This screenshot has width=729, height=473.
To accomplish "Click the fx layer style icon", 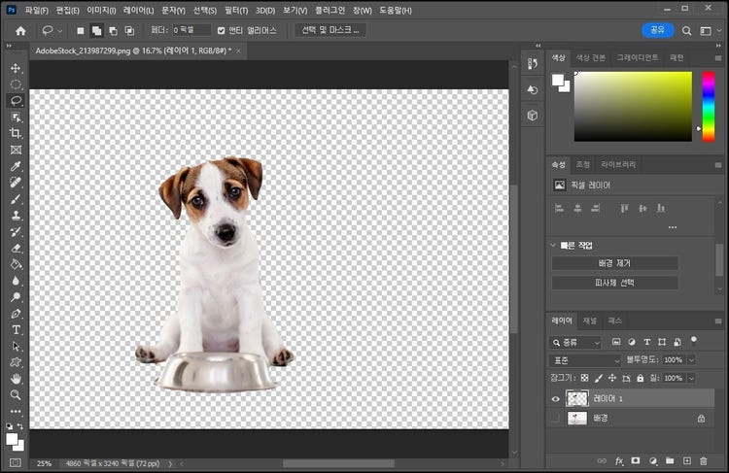I will [618, 460].
